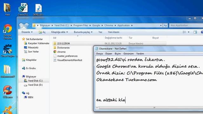Click Chrome in the address breadcrumb
The width and height of the screenshot is (203, 114).
click(x=109, y=25)
